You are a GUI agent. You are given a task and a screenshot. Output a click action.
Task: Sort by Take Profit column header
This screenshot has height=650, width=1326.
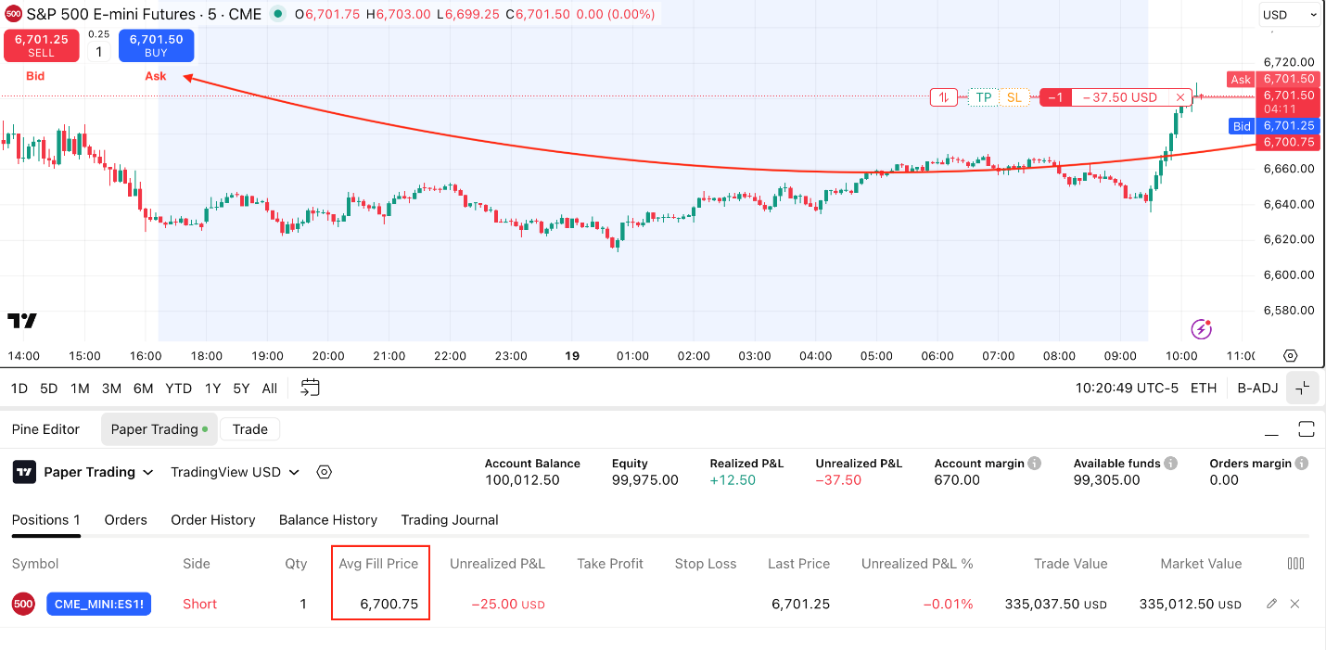[610, 564]
